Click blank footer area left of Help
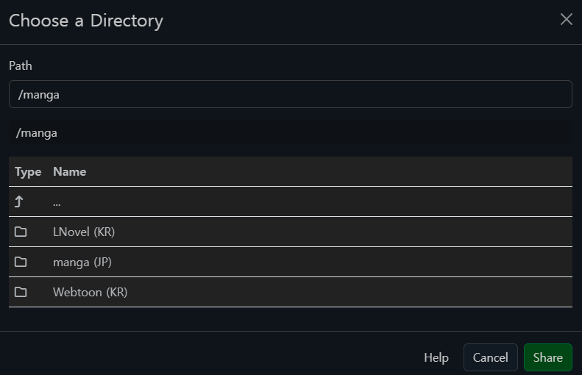The image size is (582, 375). tap(206, 358)
